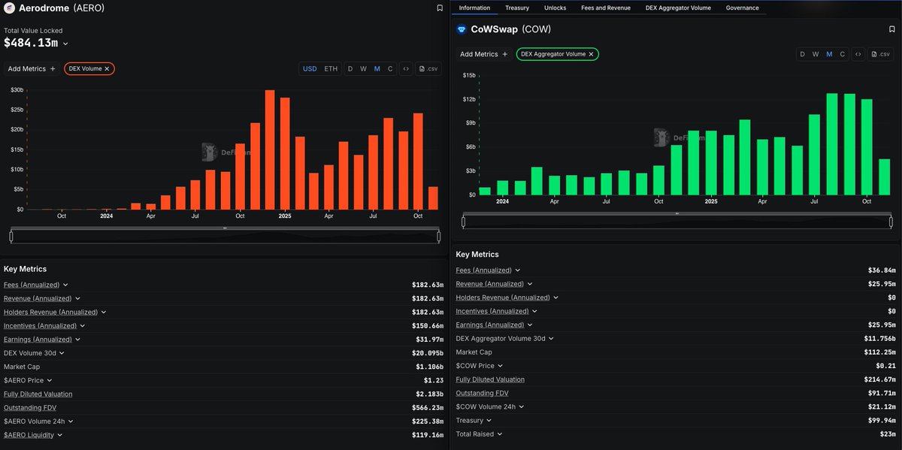The height and width of the screenshot is (450, 902).
Task: Grab left handle of Aerodrome range slider
Action: click(11, 237)
